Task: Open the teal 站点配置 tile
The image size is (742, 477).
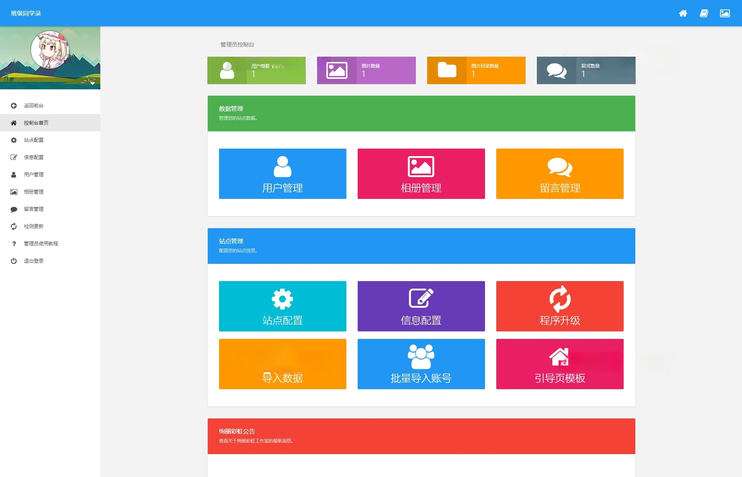Action: point(283,306)
